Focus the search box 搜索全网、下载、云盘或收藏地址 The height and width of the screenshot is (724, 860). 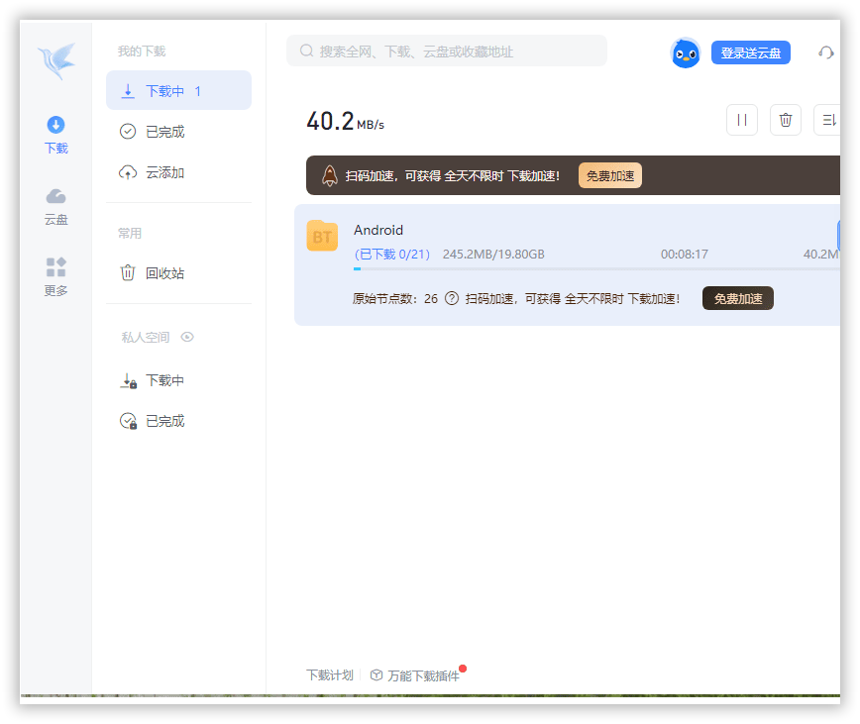pos(447,51)
